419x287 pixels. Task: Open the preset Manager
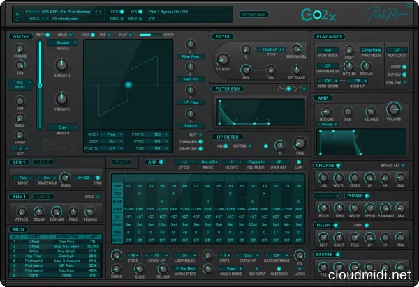point(254,14)
